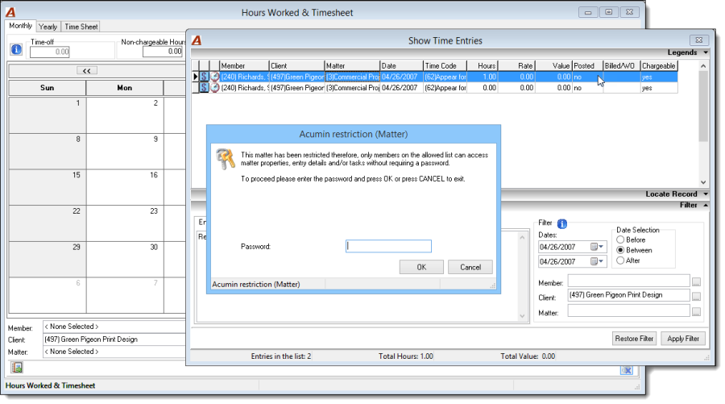Click the Password input field
The image size is (725, 404).
pyautogui.click(x=388, y=246)
